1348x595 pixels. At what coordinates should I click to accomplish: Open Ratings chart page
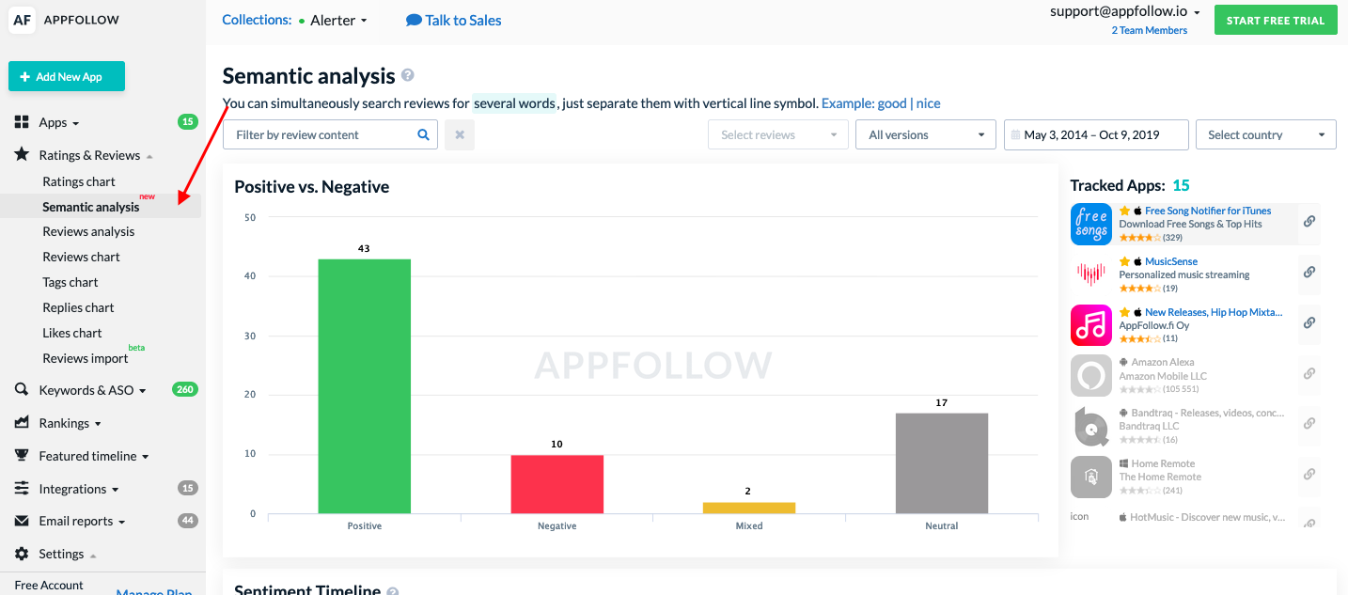coord(79,181)
